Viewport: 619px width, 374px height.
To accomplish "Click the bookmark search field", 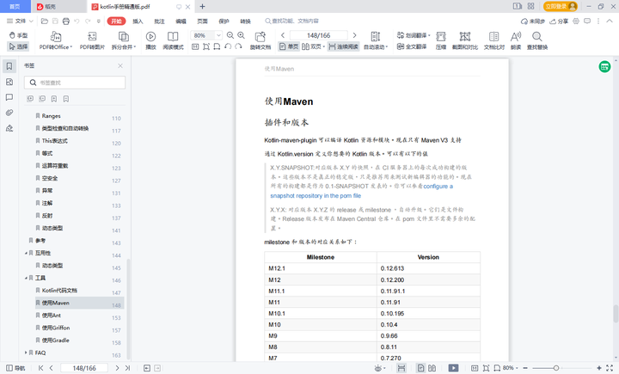I will point(75,83).
